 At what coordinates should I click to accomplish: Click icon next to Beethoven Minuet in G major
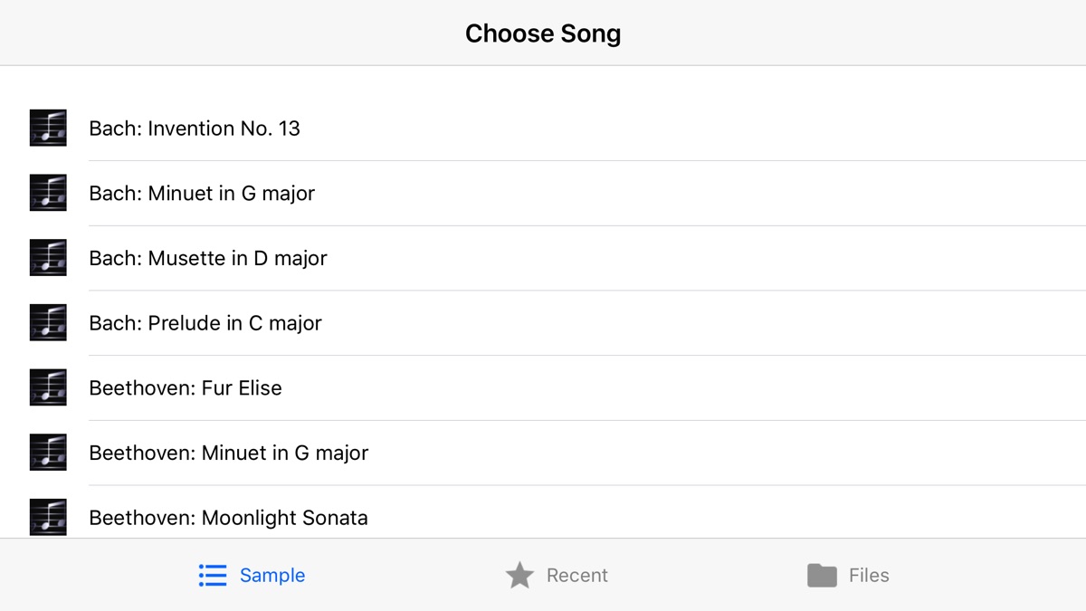click(48, 453)
